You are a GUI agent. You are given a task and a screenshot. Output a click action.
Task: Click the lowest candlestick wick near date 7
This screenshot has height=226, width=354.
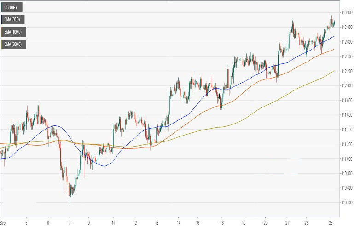pos(70,202)
